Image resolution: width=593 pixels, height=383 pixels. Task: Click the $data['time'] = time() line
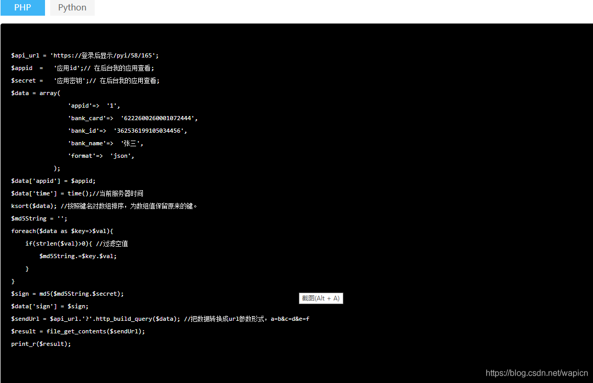pos(77,193)
